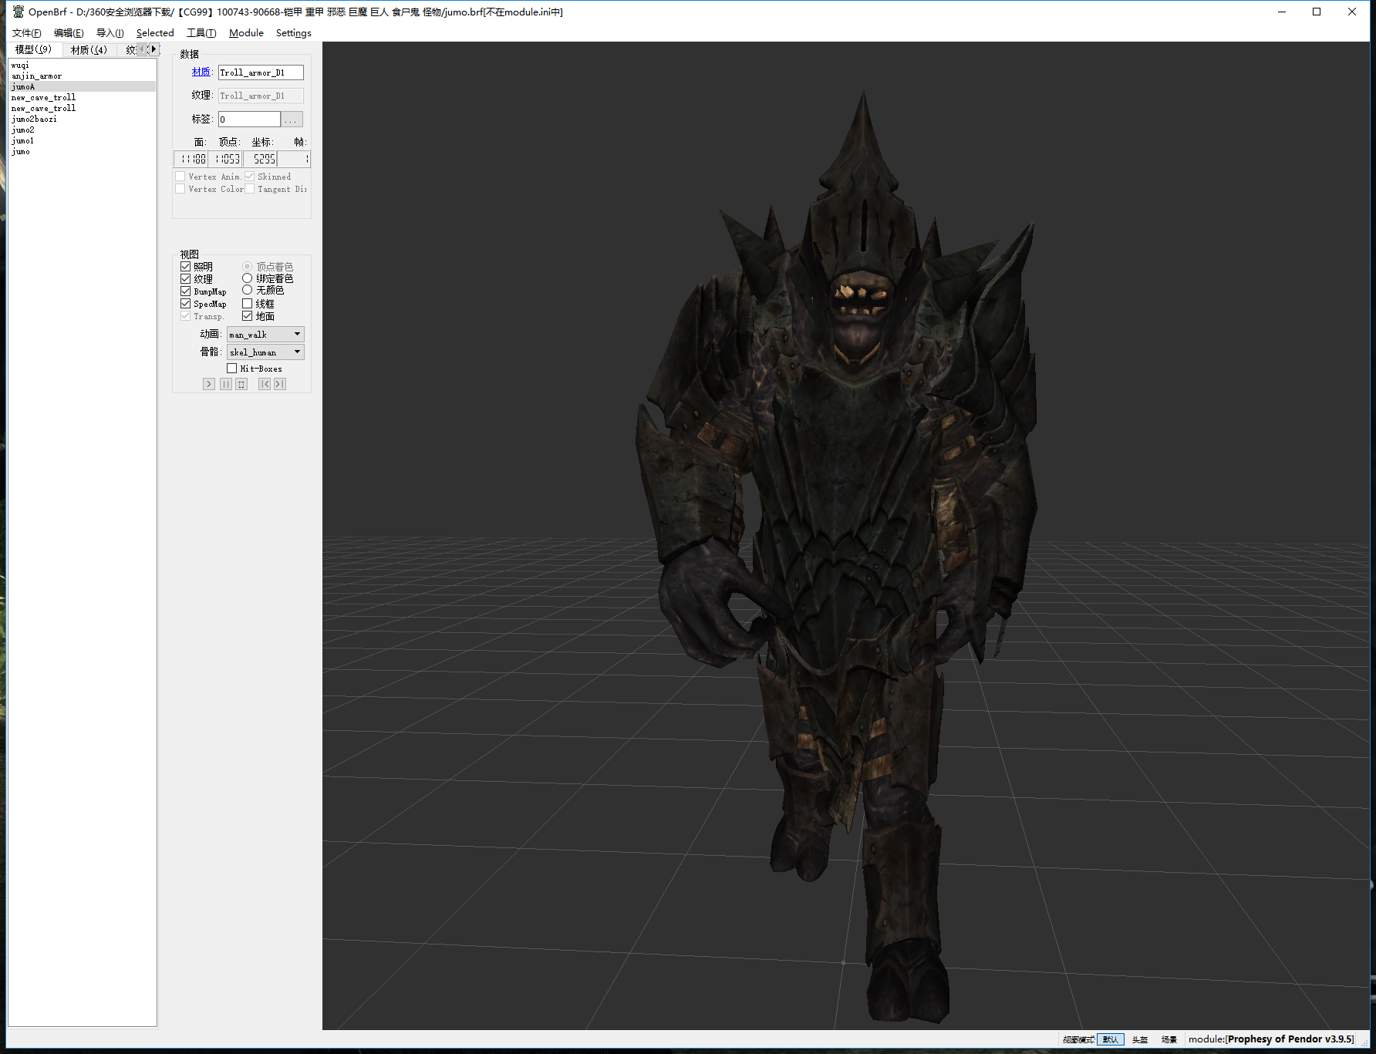Enable the 线框 wireframe checkbox
The height and width of the screenshot is (1054, 1376).
[248, 304]
